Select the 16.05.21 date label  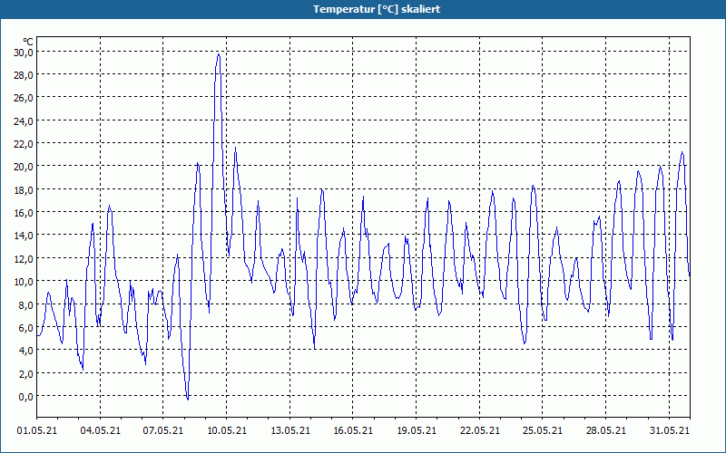(353, 430)
